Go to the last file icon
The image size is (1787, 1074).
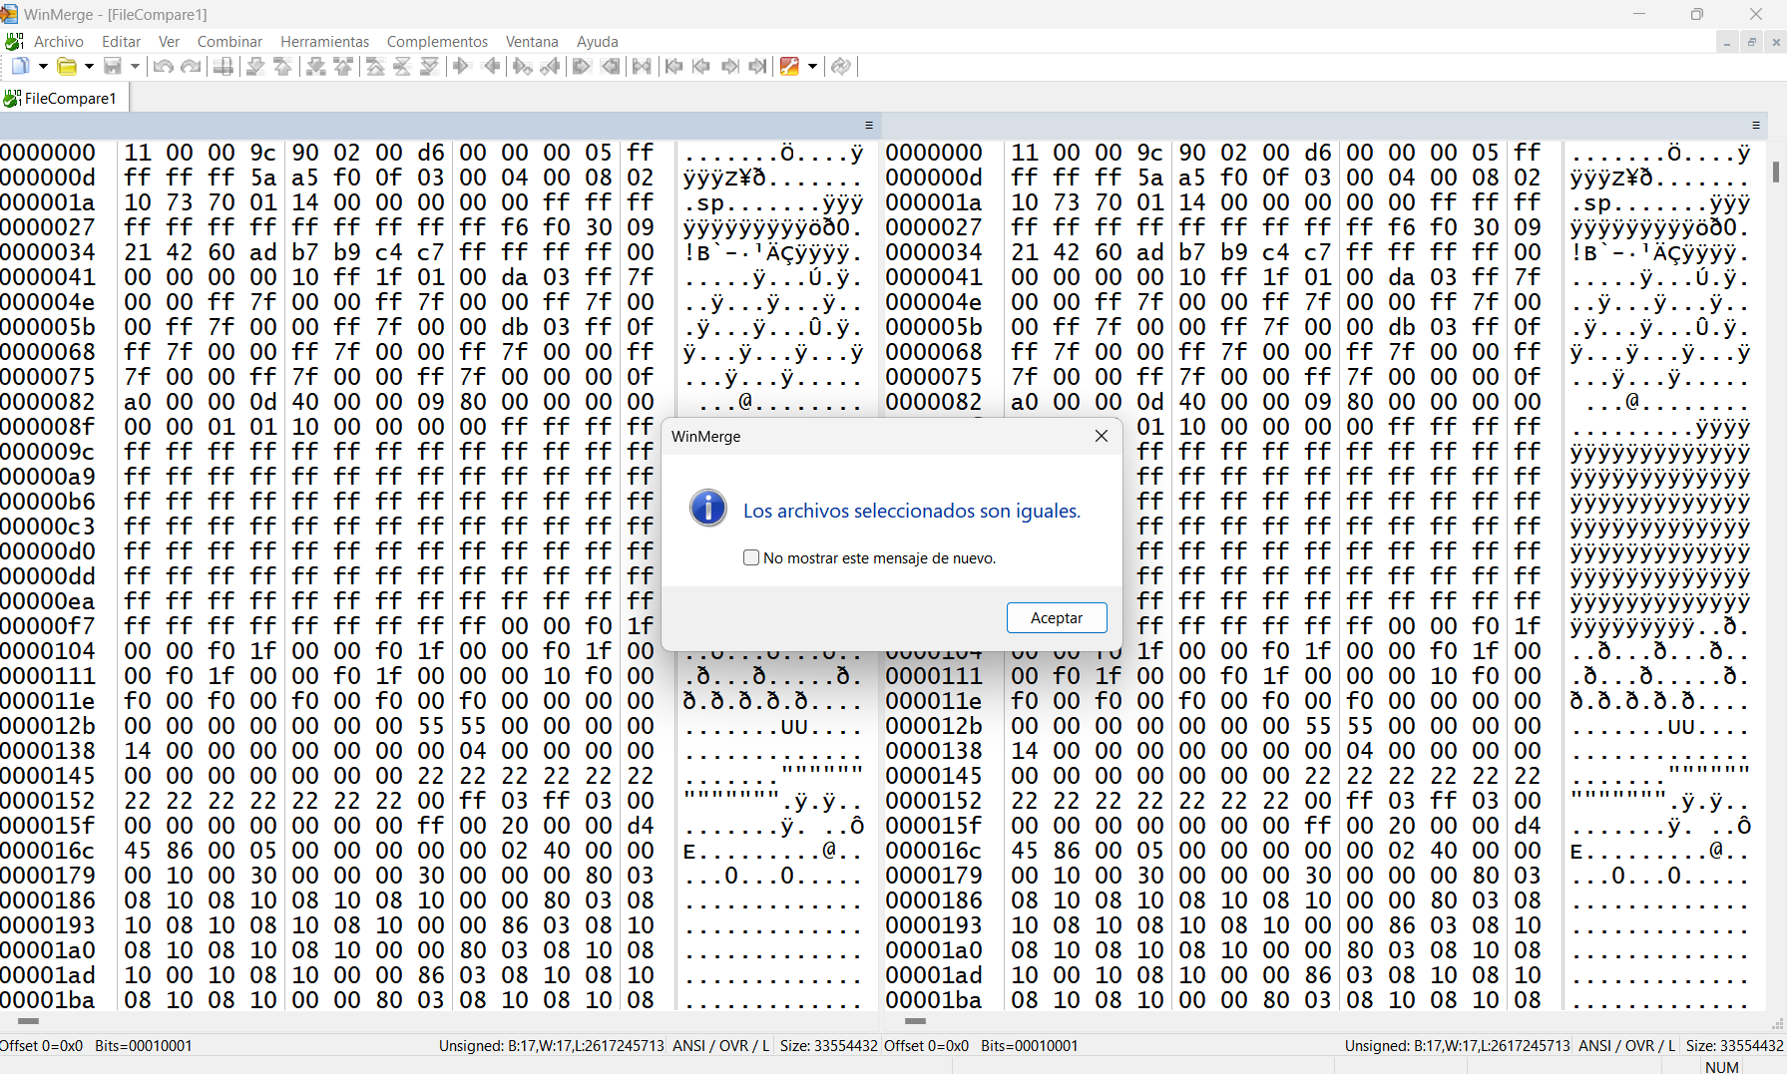(x=758, y=66)
